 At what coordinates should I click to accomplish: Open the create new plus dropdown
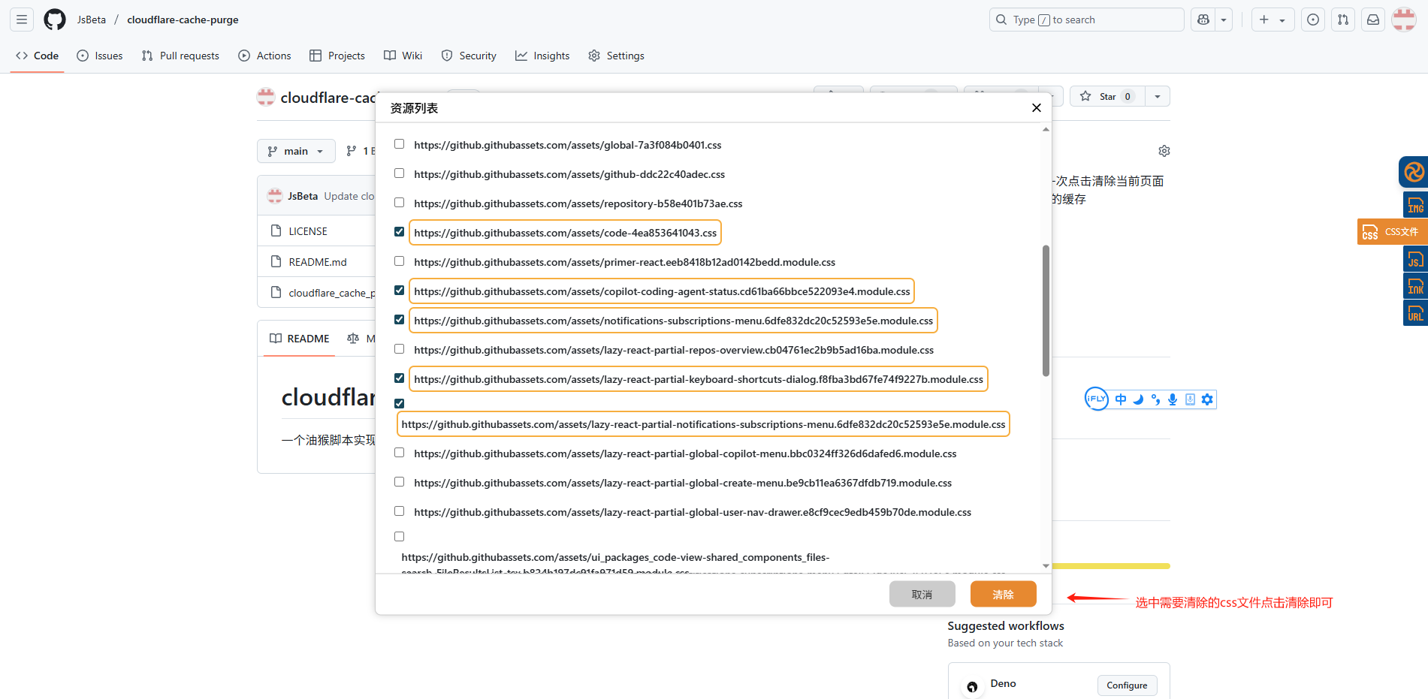(1273, 20)
